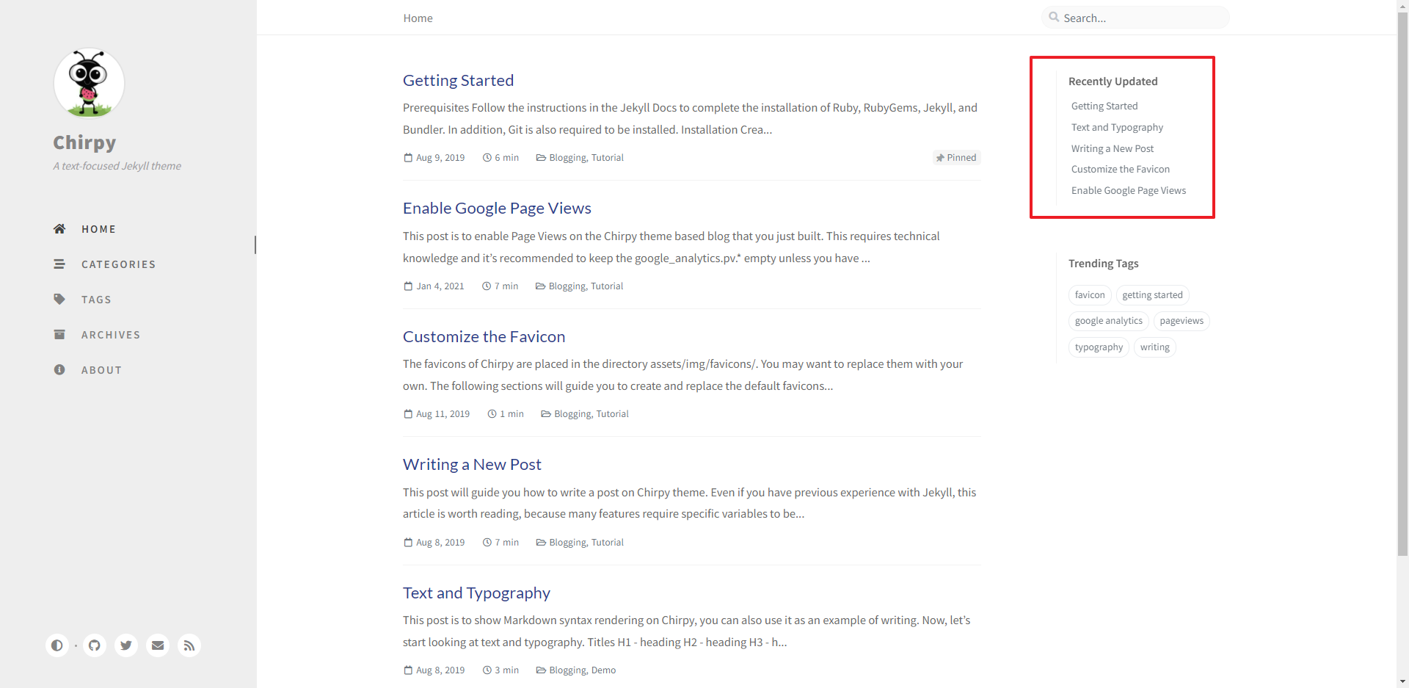Click the Search input field
The width and height of the screenshot is (1409, 688).
pos(1135,18)
